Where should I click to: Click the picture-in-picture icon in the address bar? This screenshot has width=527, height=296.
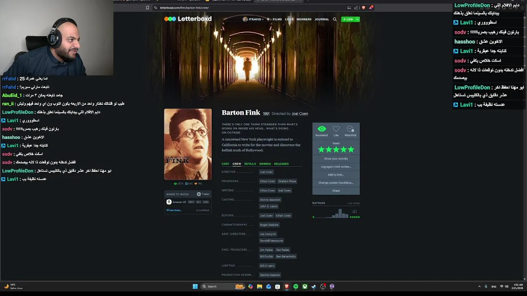tap(349, 8)
